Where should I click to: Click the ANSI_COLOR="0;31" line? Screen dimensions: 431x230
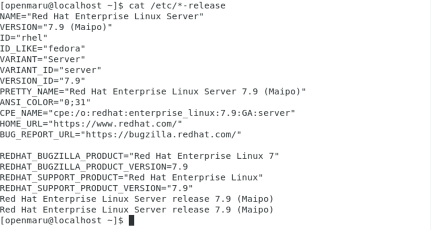pos(45,102)
